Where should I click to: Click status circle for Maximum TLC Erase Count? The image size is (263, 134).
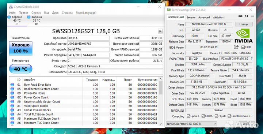[12, 119]
